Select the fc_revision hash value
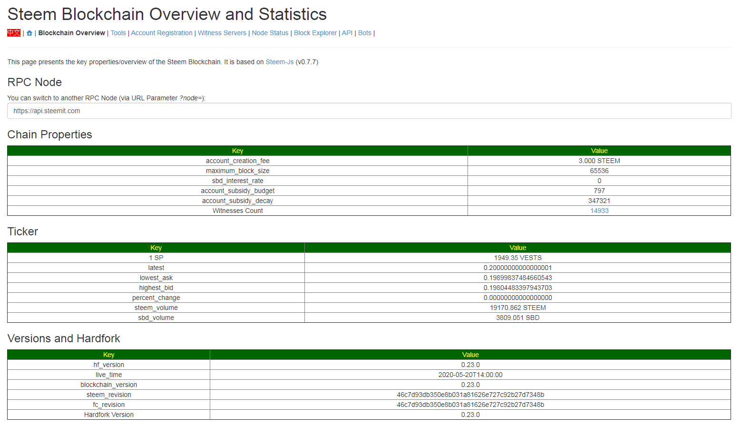This screenshot has width=751, height=425. click(x=470, y=405)
